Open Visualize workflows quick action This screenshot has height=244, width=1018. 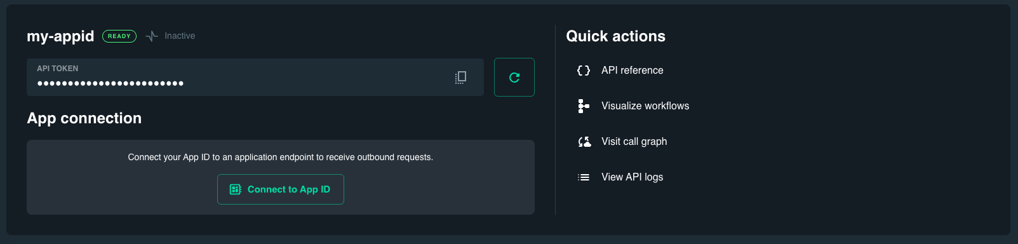645,106
